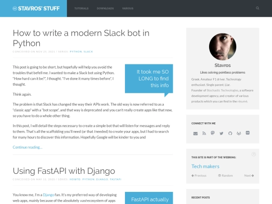Open 'How to write a modern Slack bot' post
Viewport: 272px width, 204px height.
coord(81,38)
